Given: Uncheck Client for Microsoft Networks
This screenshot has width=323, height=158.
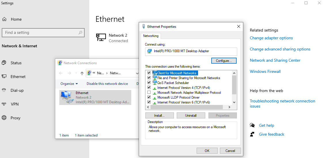Looking at the screenshot, I should coord(149,73).
